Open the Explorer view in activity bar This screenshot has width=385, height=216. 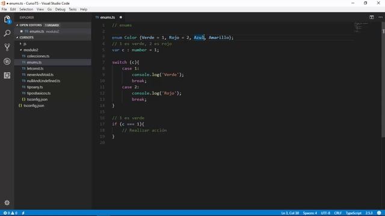tap(7, 19)
